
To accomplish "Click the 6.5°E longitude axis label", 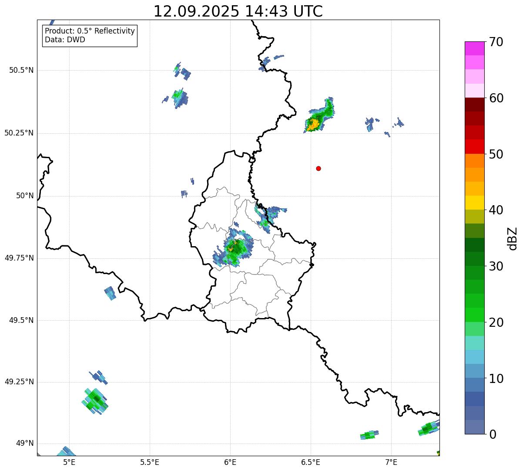I will 311,462.
